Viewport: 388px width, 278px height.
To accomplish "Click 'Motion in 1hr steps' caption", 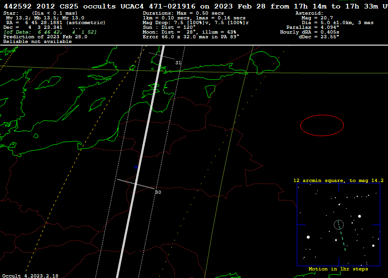I will (x=338, y=269).
